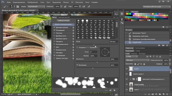The height and width of the screenshot is (96, 172).
Task: Toggle Рассеивание checkbox
Action: (x=54, y=30)
